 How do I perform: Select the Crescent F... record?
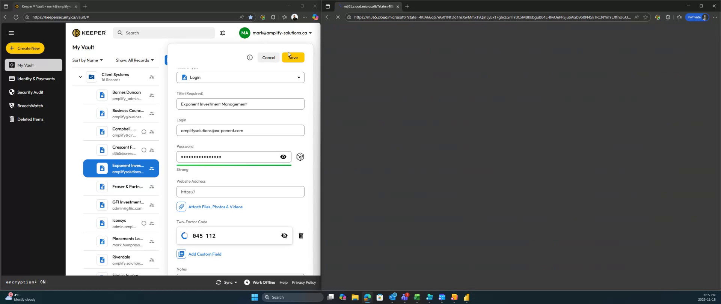pyautogui.click(x=121, y=150)
